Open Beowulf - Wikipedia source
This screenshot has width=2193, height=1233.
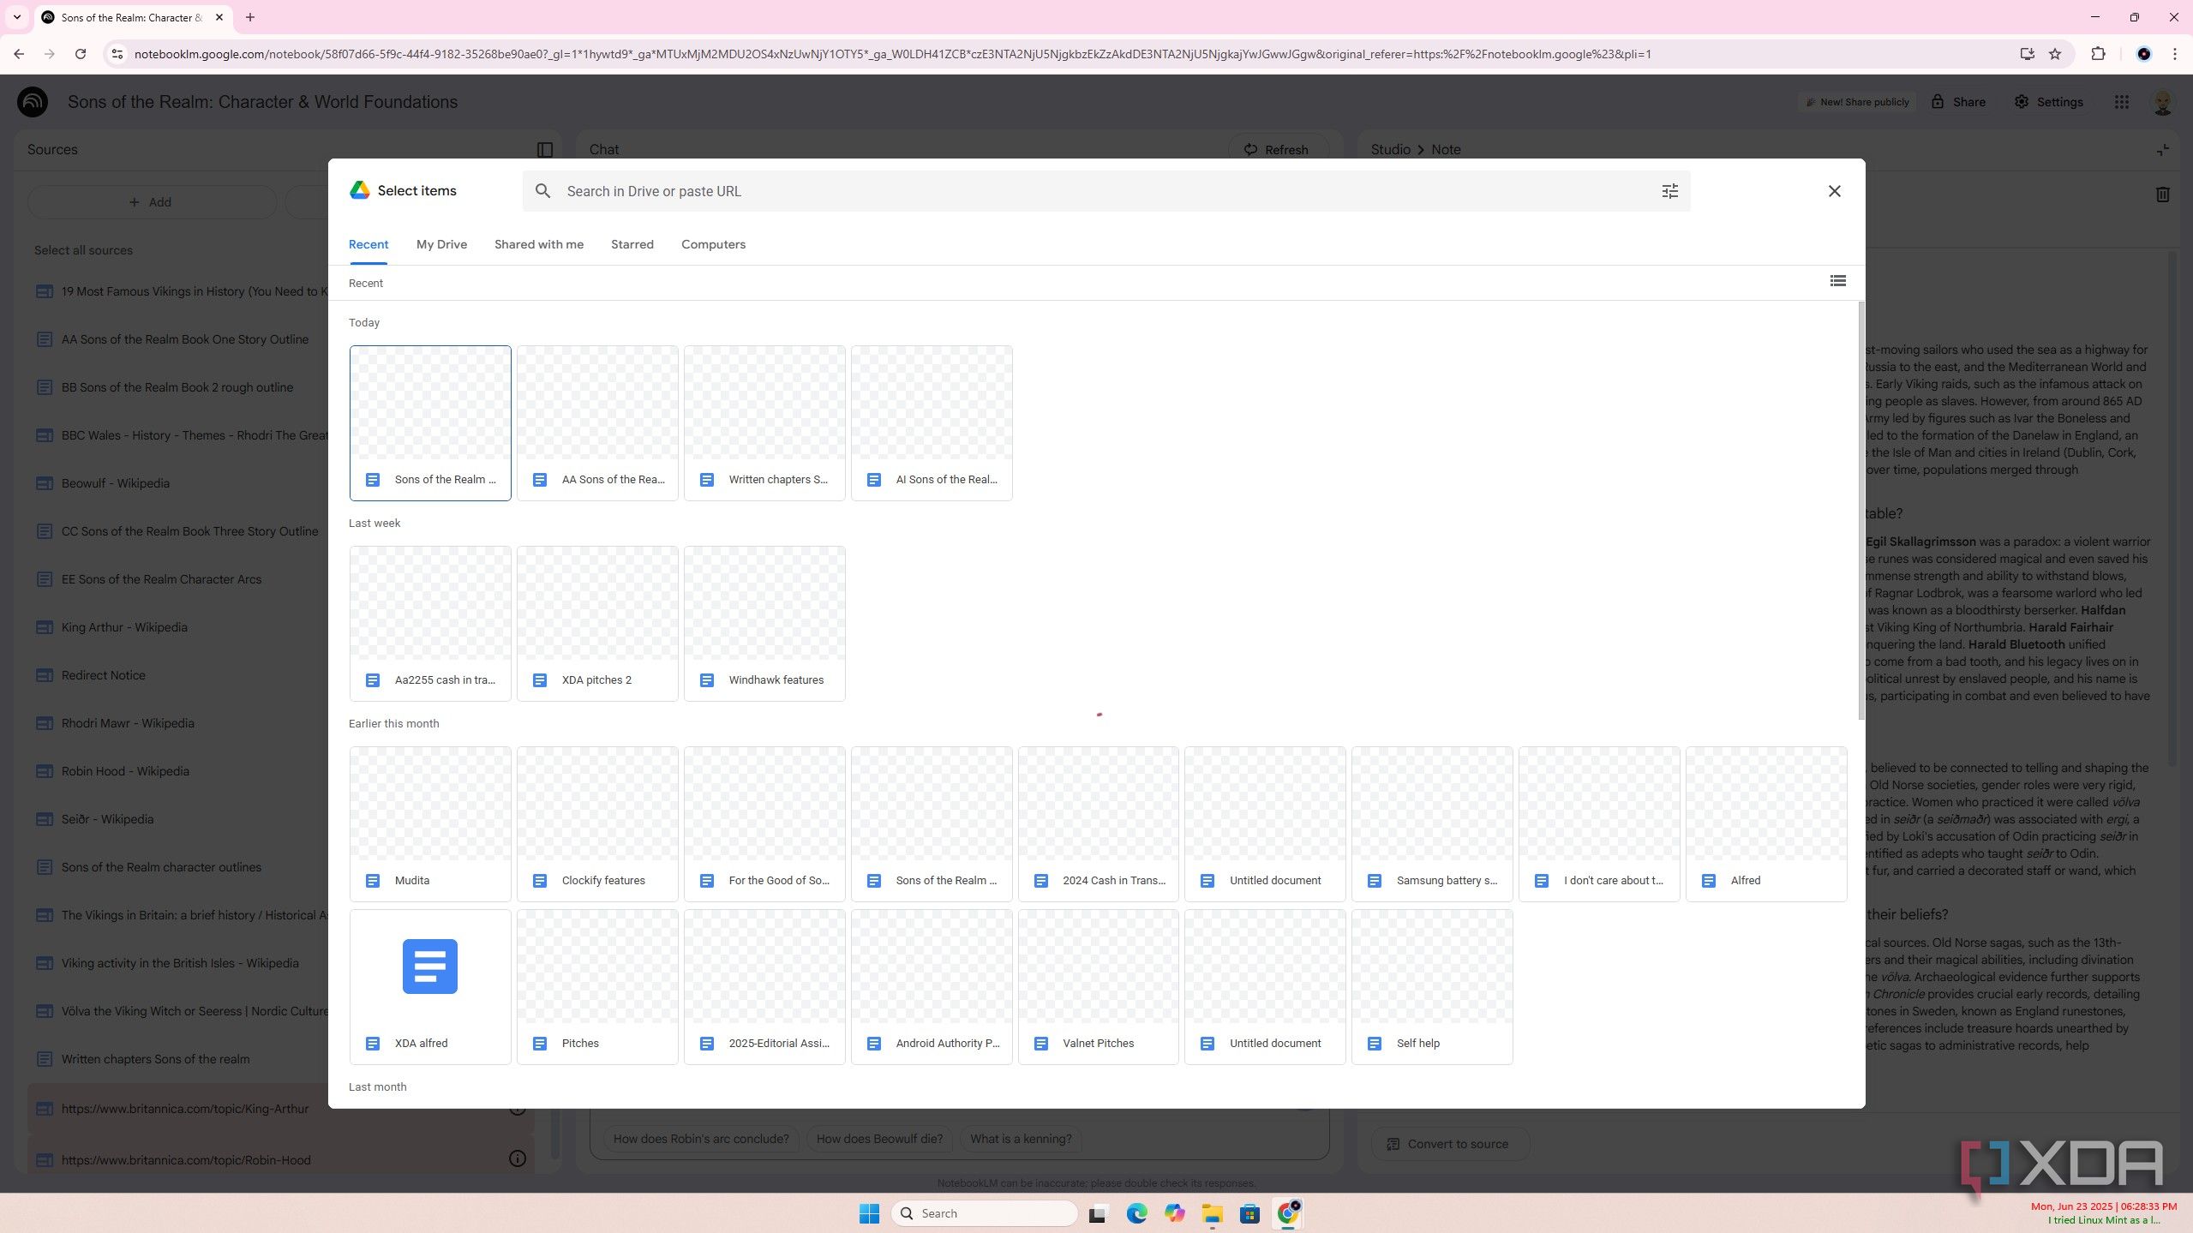(115, 483)
